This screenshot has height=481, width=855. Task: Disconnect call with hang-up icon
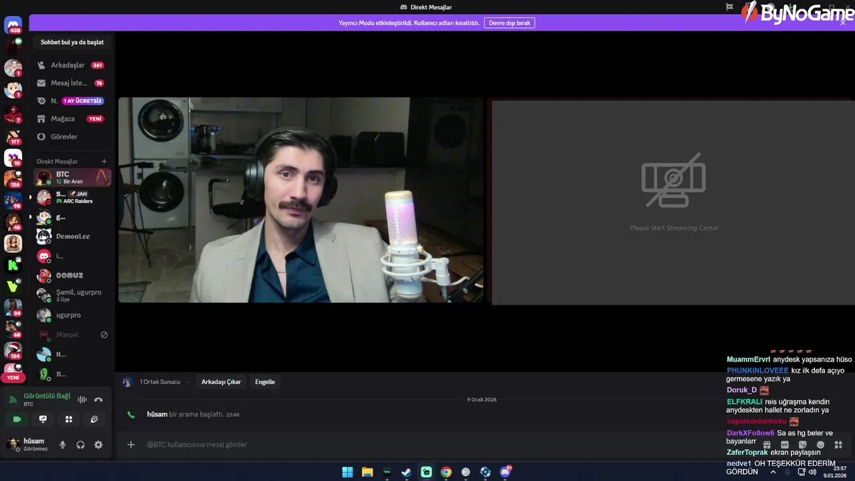98,399
